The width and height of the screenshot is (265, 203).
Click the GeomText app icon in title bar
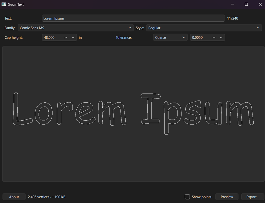4,4
